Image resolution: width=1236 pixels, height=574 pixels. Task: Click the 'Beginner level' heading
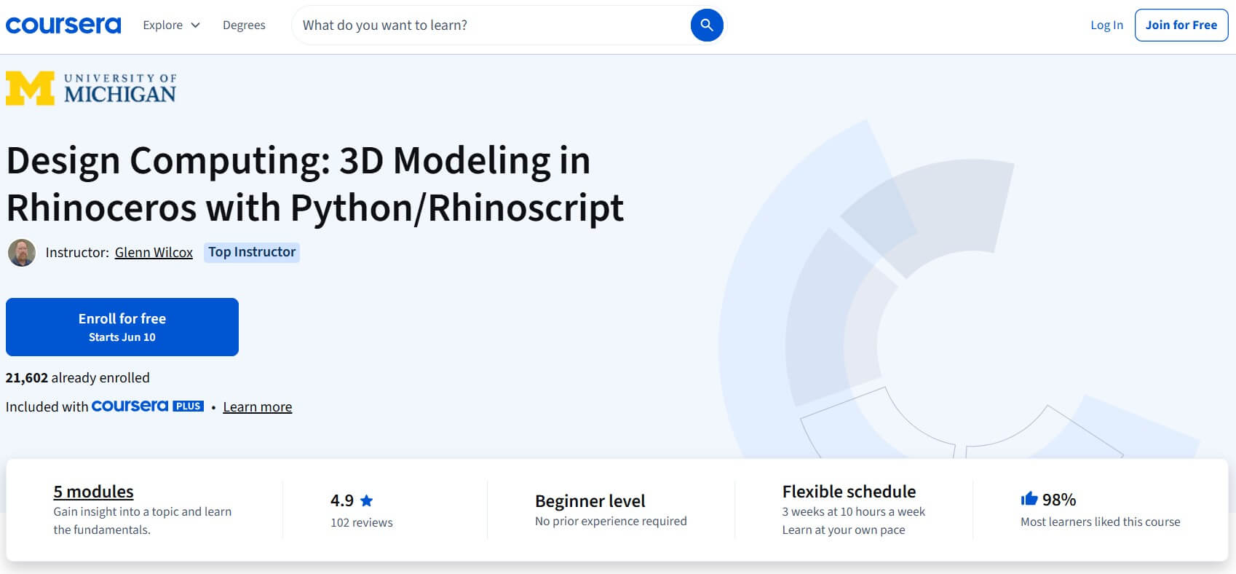point(590,501)
